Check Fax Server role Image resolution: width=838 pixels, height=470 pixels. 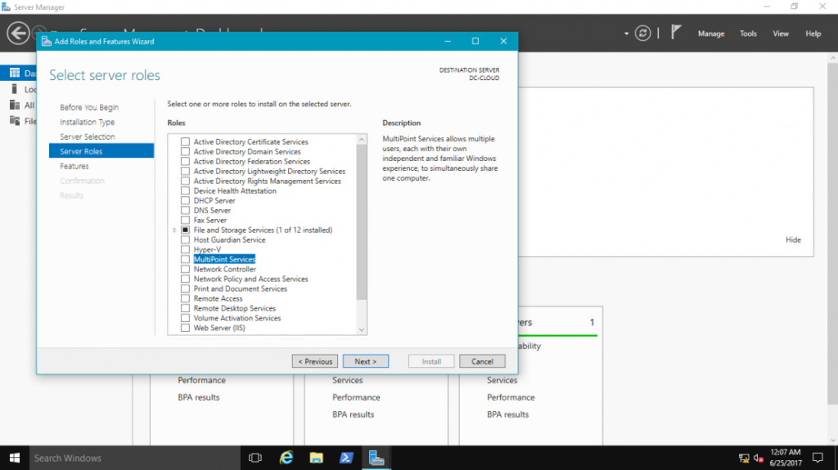tap(185, 220)
